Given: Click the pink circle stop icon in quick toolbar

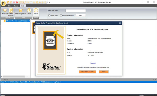Looking at the screenshot, I should click(x=14, y=2).
